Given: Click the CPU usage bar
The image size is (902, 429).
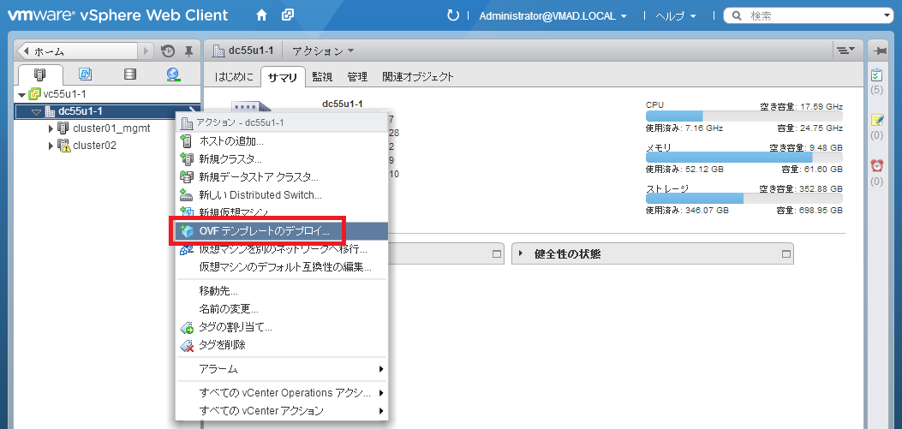Looking at the screenshot, I should tap(744, 116).
